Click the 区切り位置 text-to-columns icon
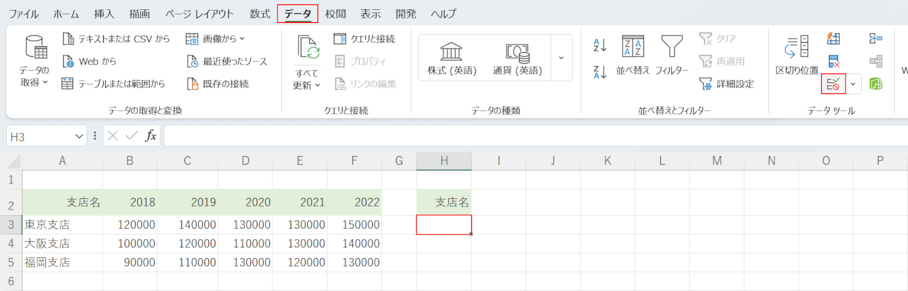The image size is (908, 291). click(796, 56)
